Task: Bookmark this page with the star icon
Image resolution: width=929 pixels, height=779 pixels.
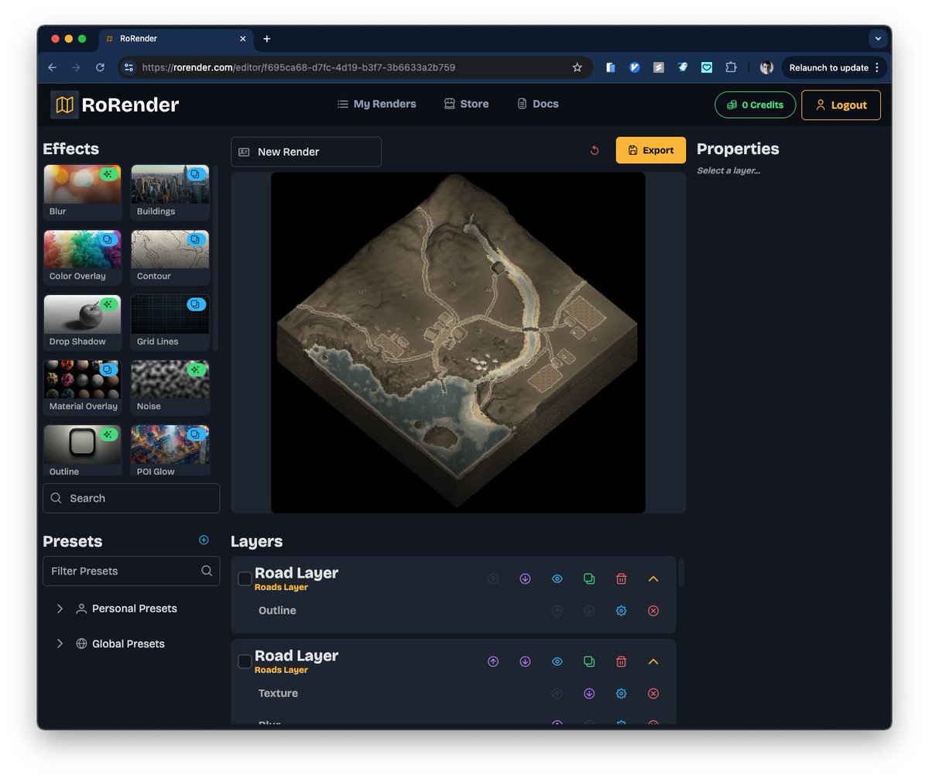Action: pos(577,67)
